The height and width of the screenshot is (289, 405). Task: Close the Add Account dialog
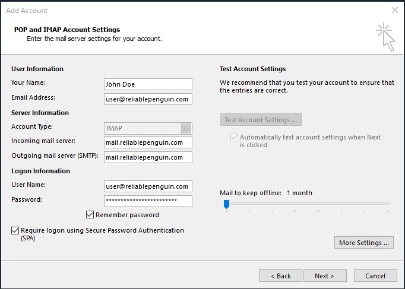395,10
